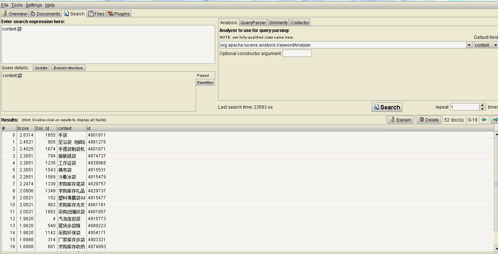Click Score cell 2.4521
Viewport: 498px width, 254px height.
click(25, 142)
